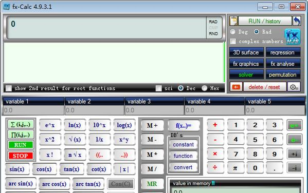The height and width of the screenshot is (193, 308).
Task: Click the -i imaginary key
Action: click(x=294, y=168)
